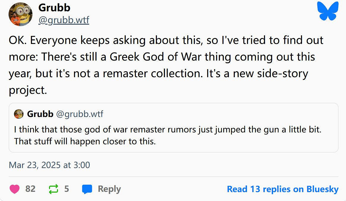Click the Mar 23, 2025 timestamp
The image size is (346, 201).
(x=49, y=165)
